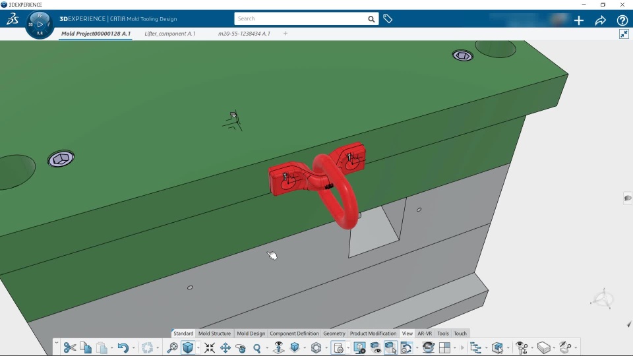Click the Cut scissors icon
The image size is (633, 356).
pyautogui.click(x=69, y=347)
